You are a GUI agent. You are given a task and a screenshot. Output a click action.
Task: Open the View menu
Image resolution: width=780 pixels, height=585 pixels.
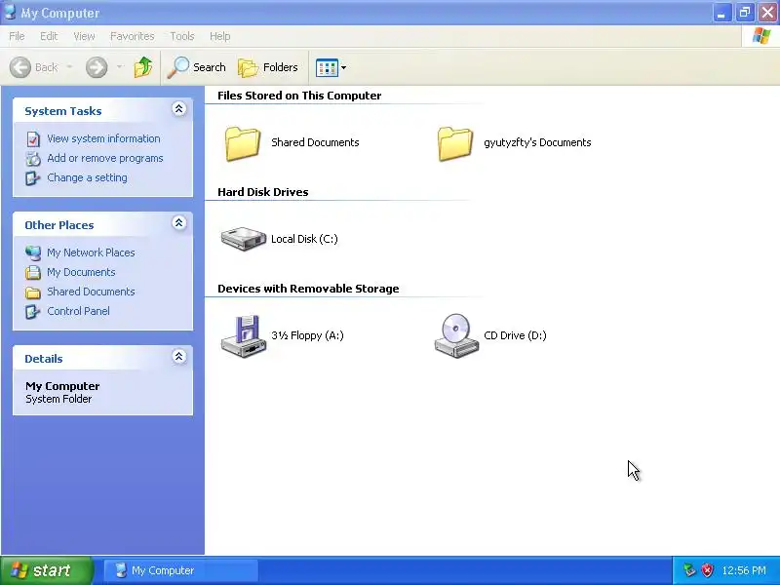click(x=84, y=36)
